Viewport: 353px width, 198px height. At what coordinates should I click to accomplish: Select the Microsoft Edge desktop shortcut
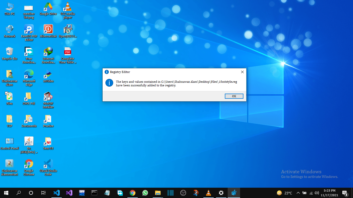29,78
